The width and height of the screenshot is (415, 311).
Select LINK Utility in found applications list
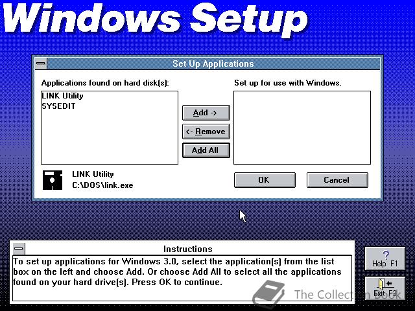point(110,96)
